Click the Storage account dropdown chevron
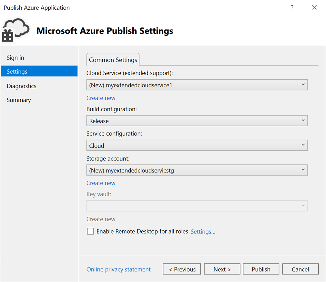 click(303, 170)
